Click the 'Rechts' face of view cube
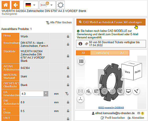This screenshot has height=121, width=148. (138, 72)
